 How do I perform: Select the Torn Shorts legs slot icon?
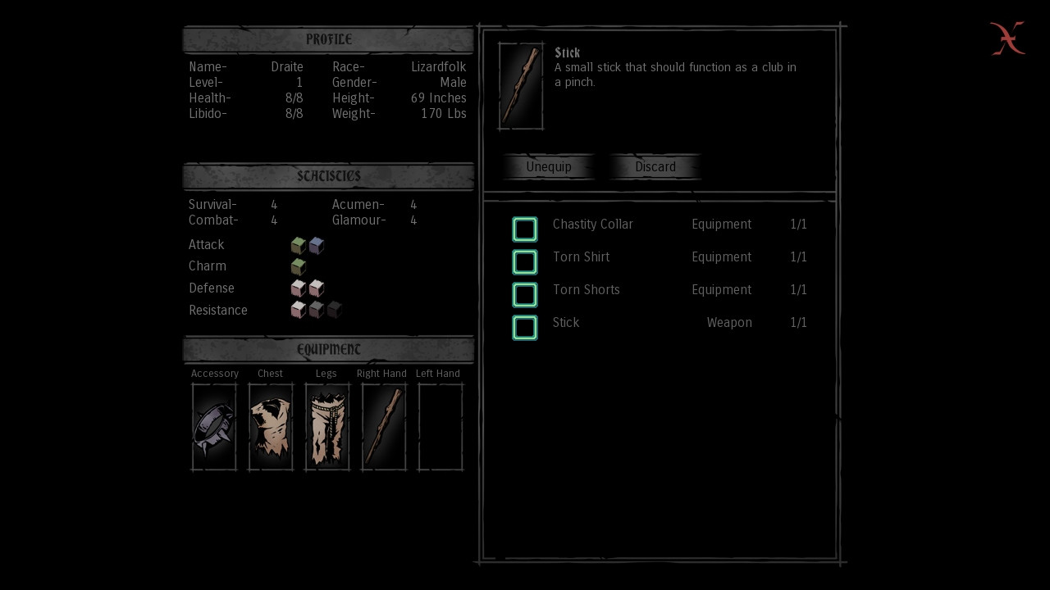point(327,427)
